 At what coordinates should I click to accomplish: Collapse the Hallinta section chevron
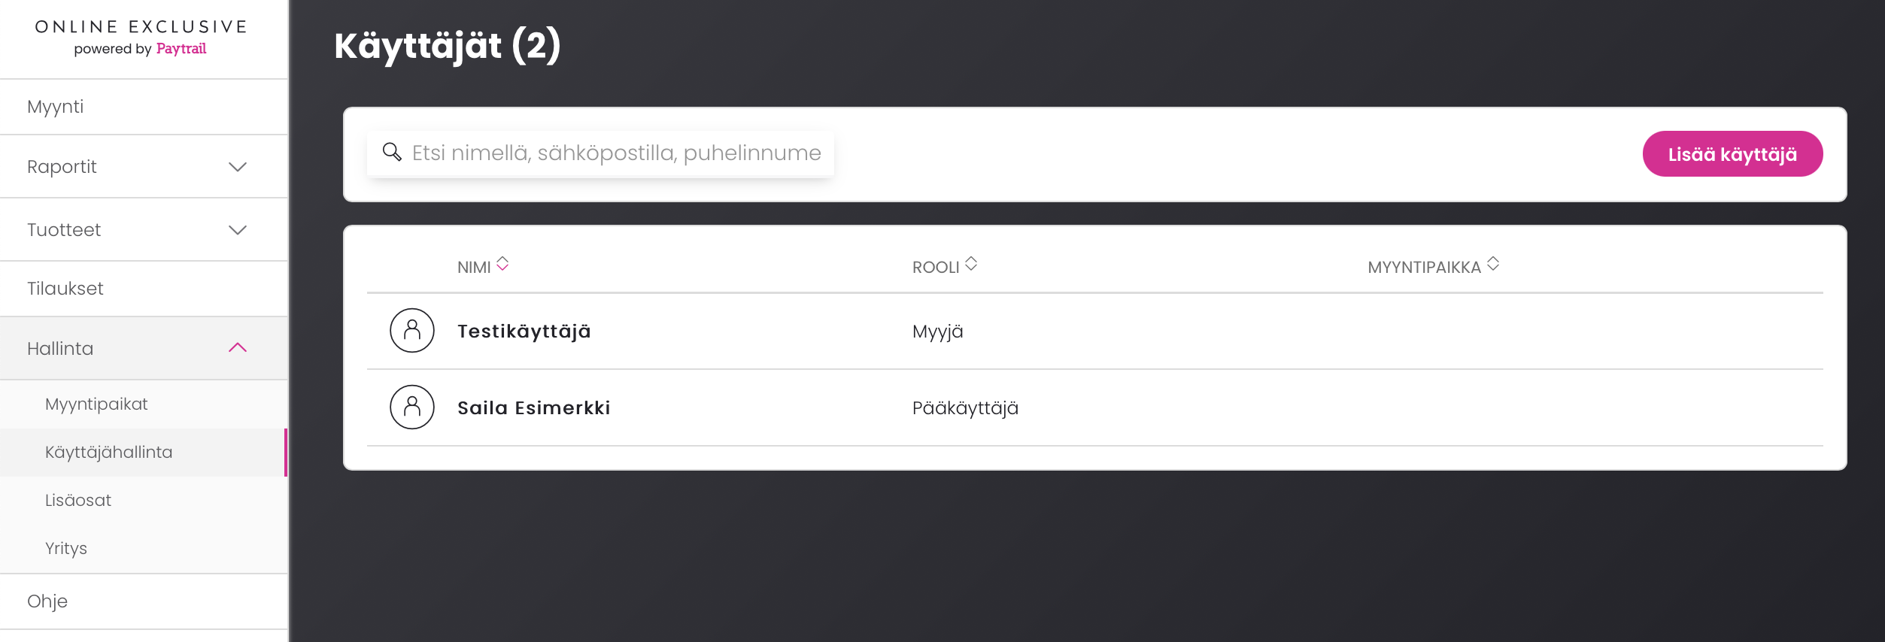238,347
